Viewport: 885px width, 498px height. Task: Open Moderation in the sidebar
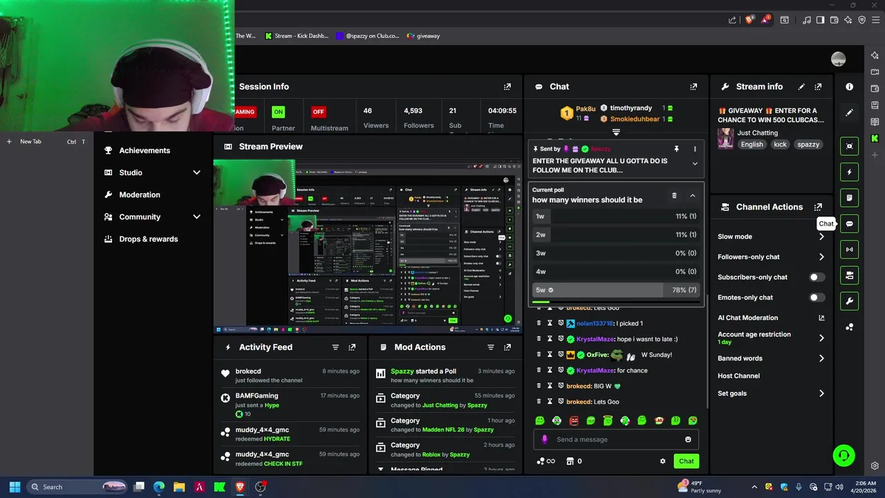click(x=139, y=194)
